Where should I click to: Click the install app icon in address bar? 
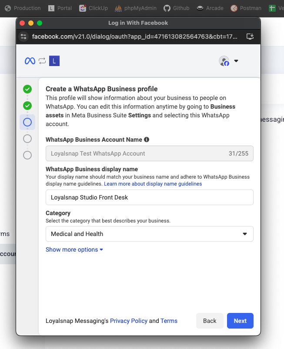coord(250,36)
